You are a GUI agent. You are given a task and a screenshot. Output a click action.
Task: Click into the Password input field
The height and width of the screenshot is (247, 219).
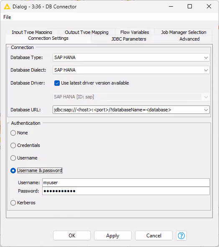coord(126,191)
